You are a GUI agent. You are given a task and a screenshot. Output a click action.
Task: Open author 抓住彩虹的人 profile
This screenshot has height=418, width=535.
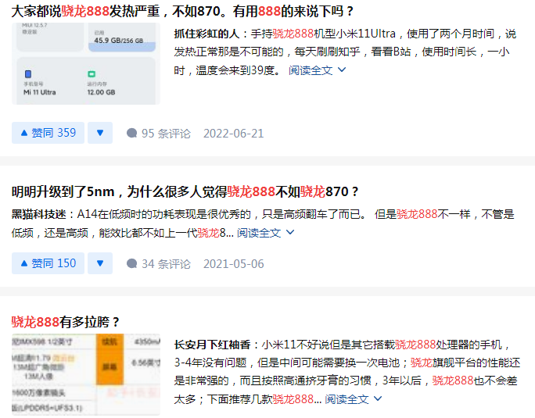[x=206, y=34]
